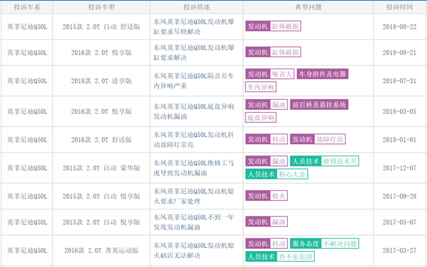Click 缸体破损 tag in 2018-08-22 row
Viewport: 427px width, 267px height.
pos(285,26)
